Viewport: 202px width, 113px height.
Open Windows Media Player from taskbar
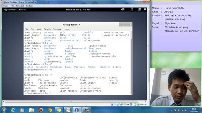point(22,110)
